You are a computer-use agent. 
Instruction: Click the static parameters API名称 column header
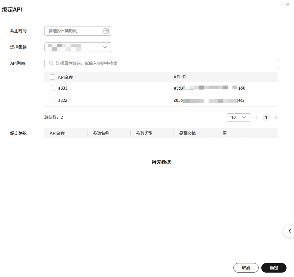click(x=57, y=133)
